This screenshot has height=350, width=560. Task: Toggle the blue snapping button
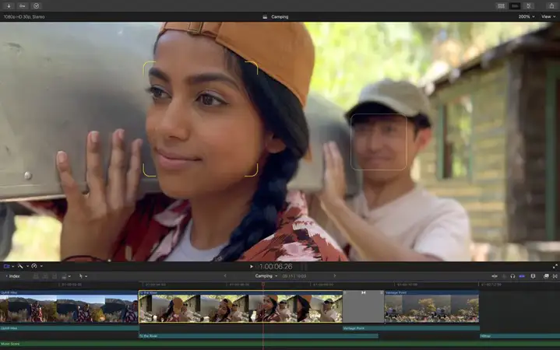click(522, 276)
